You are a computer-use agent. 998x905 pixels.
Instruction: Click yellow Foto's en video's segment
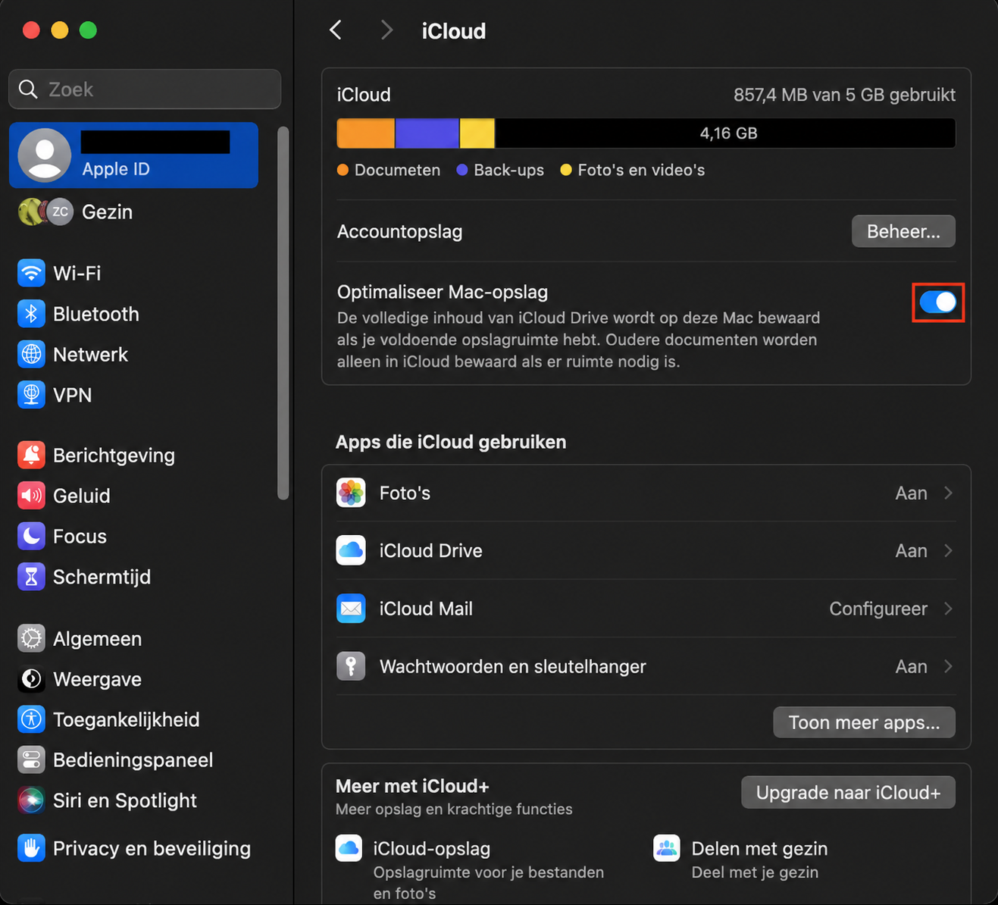(x=477, y=133)
